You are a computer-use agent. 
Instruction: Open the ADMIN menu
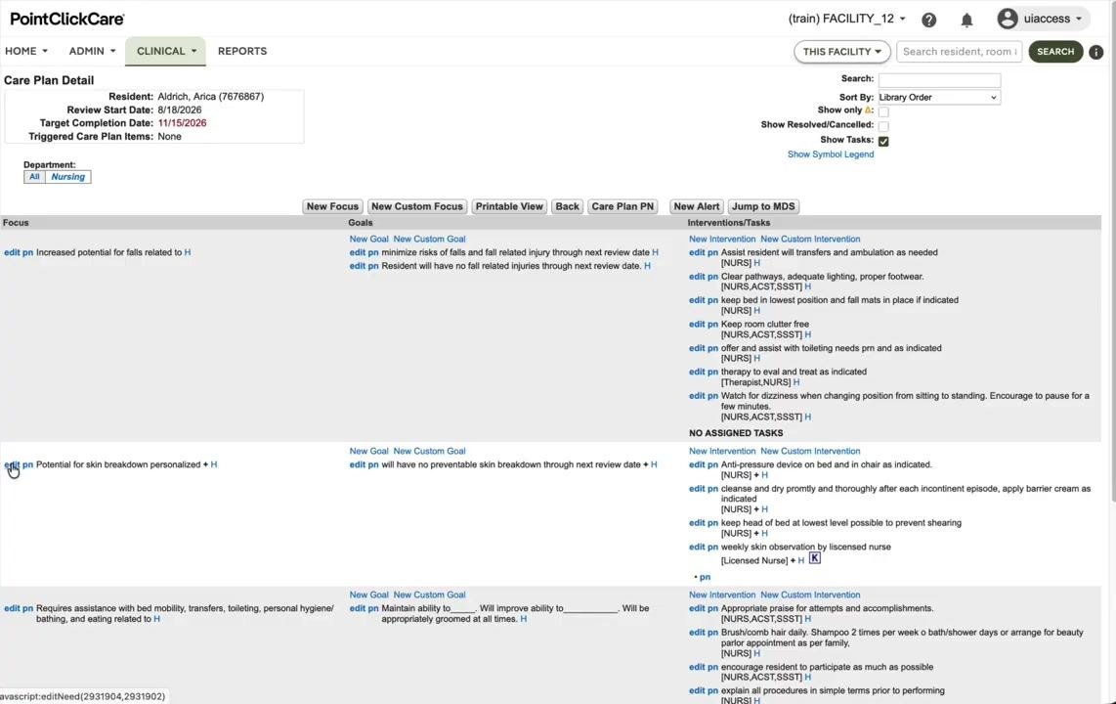[92, 51]
